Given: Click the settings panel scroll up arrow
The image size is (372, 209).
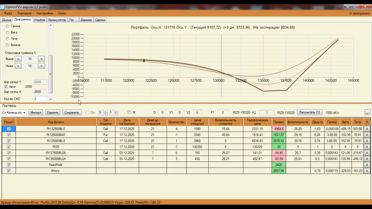Looking at the screenshot, I should [x=50, y=25].
